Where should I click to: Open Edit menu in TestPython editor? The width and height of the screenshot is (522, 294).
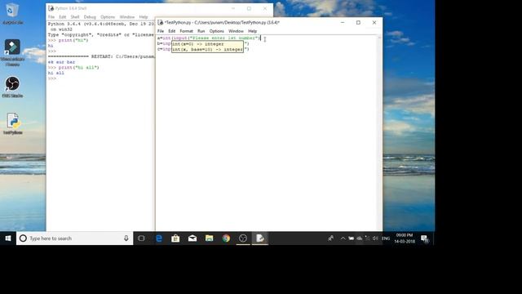coord(172,31)
